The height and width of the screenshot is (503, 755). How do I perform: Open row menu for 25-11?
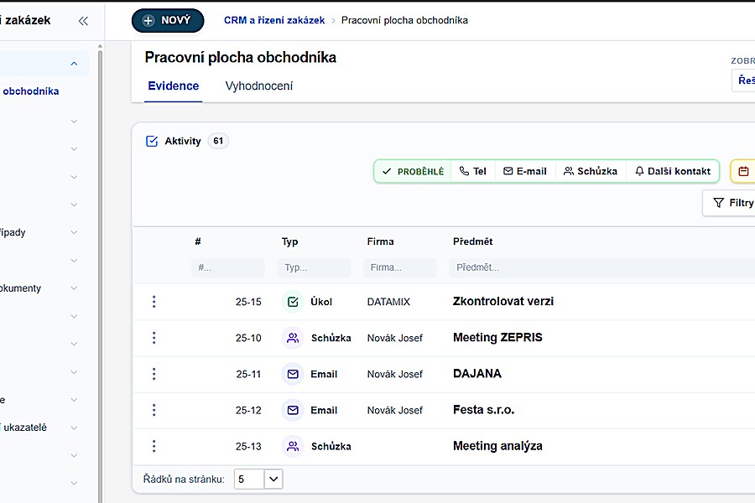tap(154, 374)
